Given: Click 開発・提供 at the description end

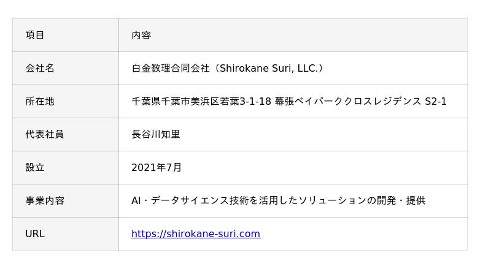Looking at the screenshot, I should [401, 200].
